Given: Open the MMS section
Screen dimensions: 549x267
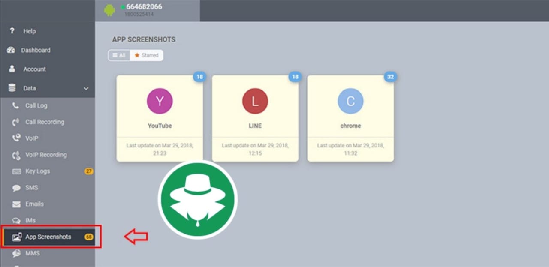Looking at the screenshot, I should pos(32,253).
